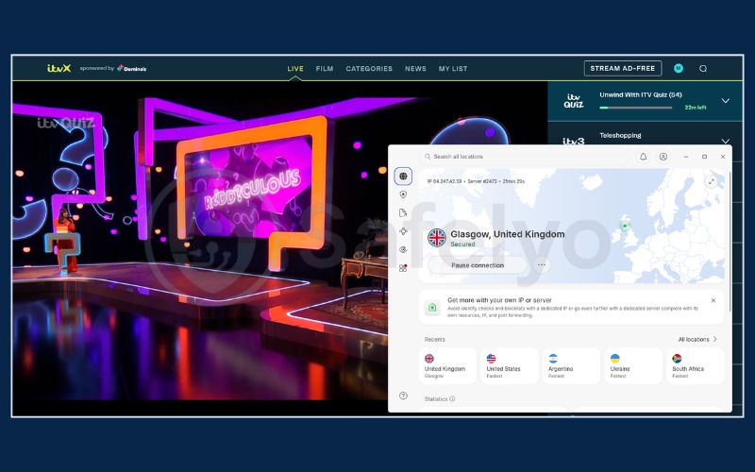
Task: Click the 22m left label
Action: pyautogui.click(x=696, y=108)
